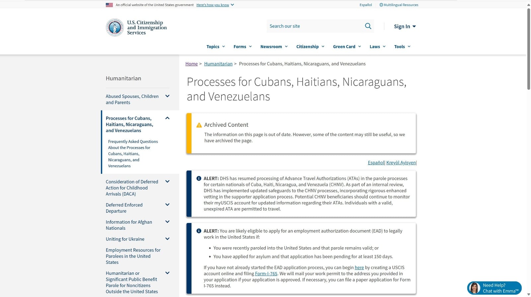The height and width of the screenshot is (297, 531).
Task: Click the US flag icon in banner
Action: click(x=109, y=5)
